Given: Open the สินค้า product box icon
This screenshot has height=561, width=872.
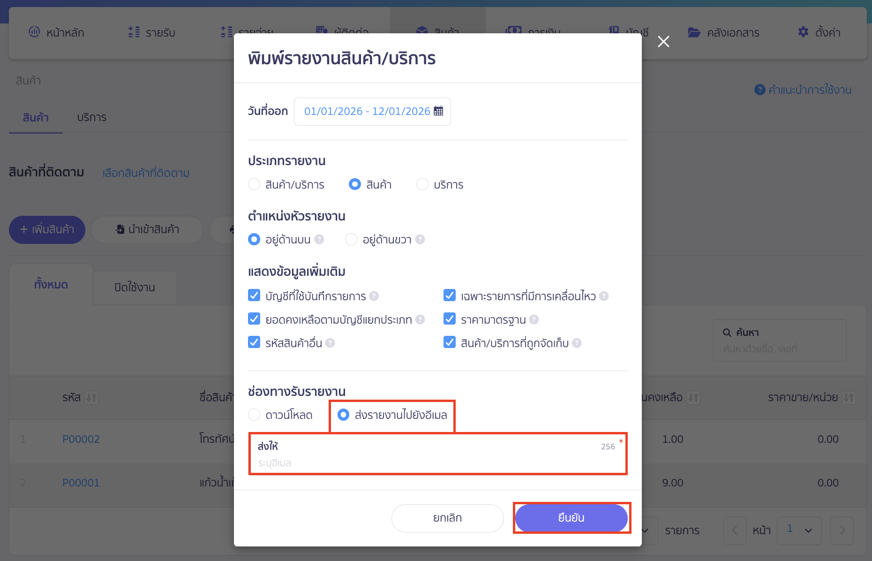Looking at the screenshot, I should click(x=421, y=31).
